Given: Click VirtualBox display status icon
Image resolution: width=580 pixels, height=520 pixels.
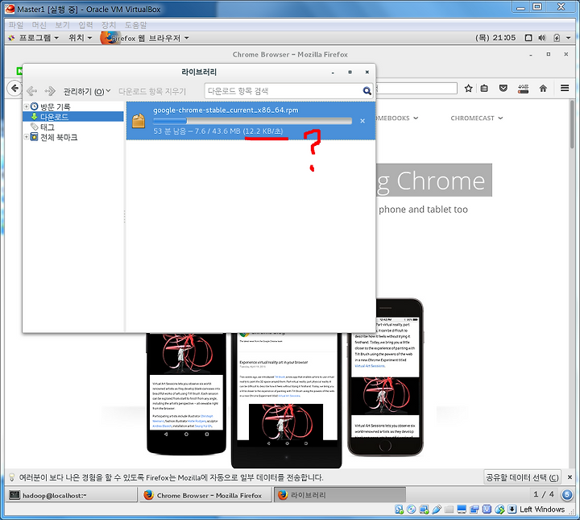Looking at the screenshot, I should (x=462, y=510).
